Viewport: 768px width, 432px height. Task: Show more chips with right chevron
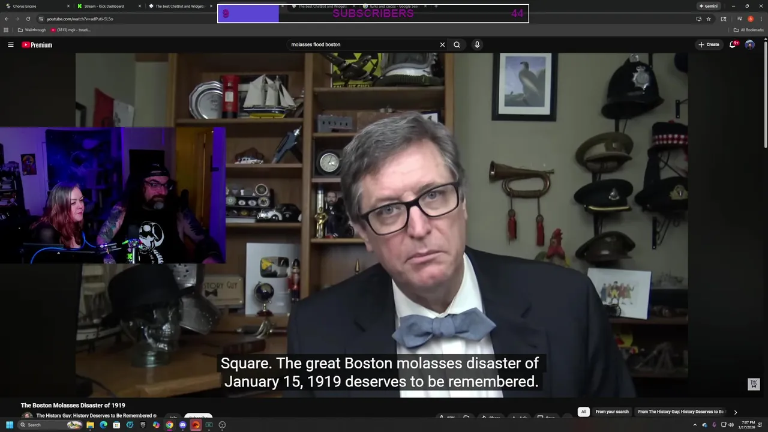736,412
